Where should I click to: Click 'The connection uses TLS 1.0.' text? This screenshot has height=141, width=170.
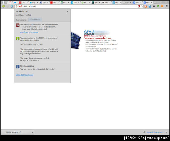(x=31, y=45)
